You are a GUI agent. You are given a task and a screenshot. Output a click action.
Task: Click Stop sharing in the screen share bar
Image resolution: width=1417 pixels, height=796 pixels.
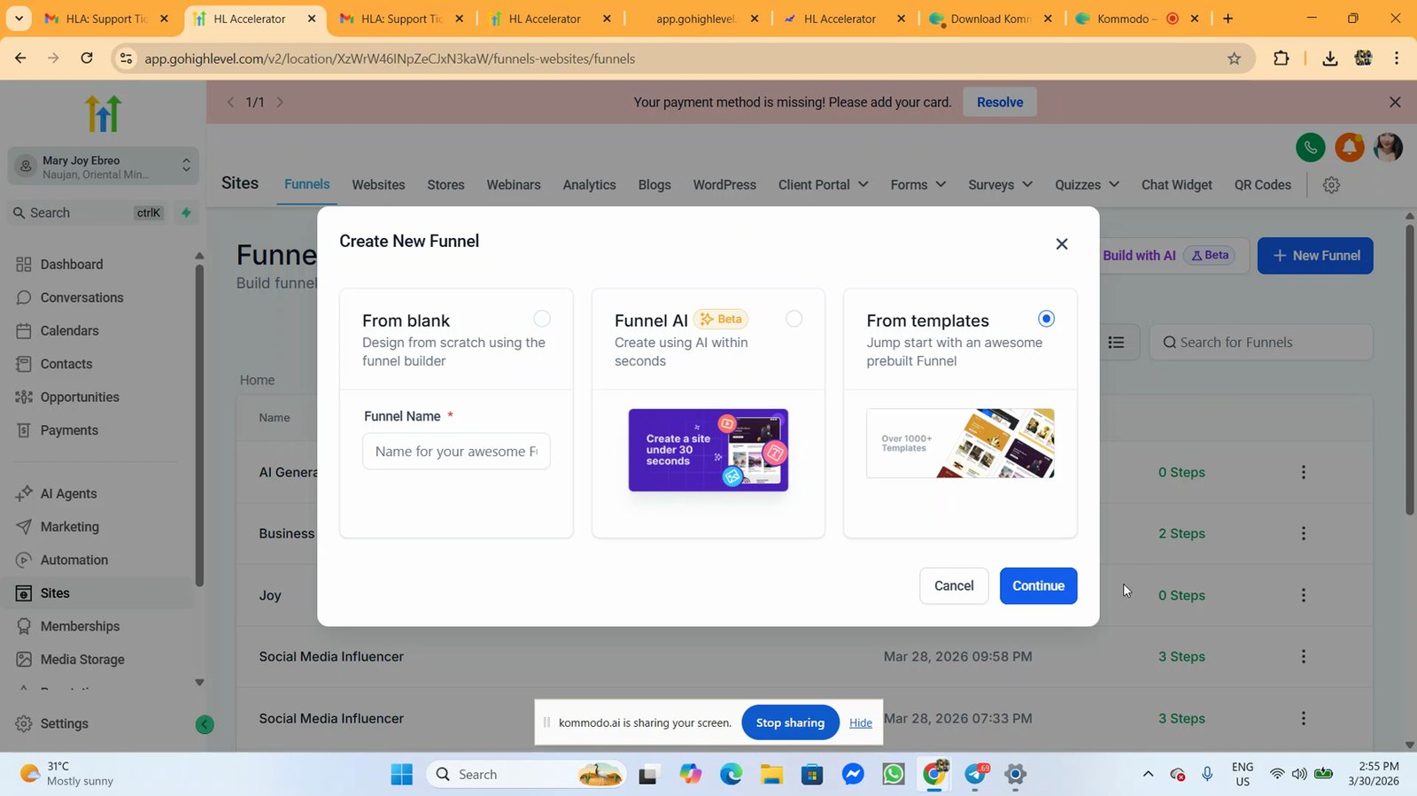coord(790,723)
